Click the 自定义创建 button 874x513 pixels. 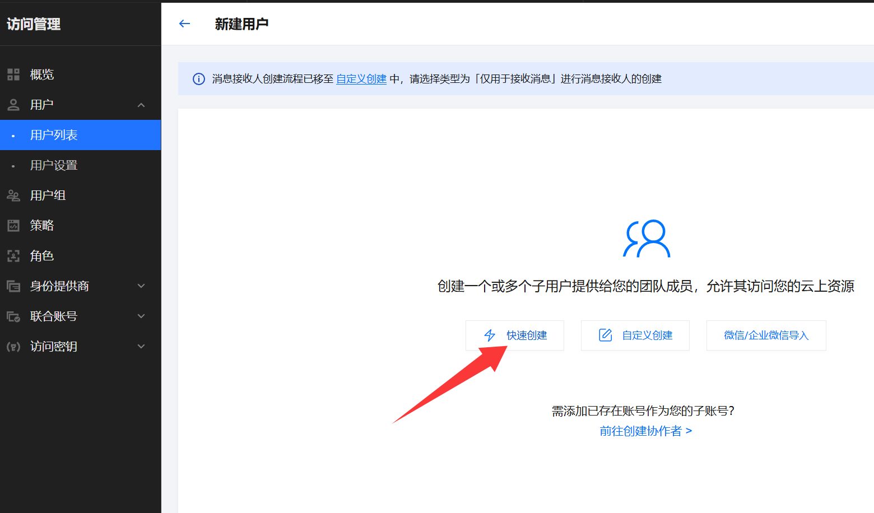click(635, 335)
